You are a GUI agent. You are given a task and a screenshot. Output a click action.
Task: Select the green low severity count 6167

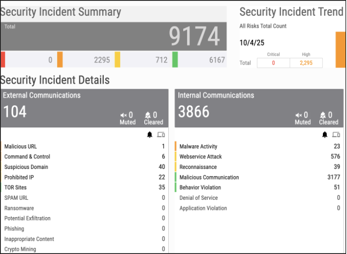(x=217, y=60)
